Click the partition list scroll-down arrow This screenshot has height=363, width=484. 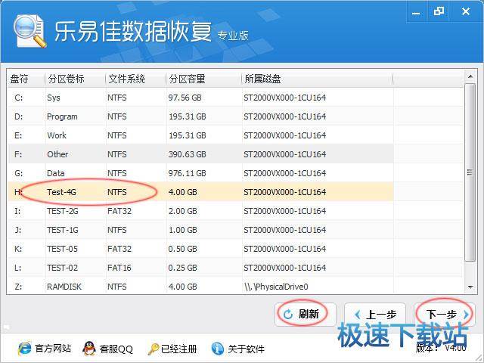pyautogui.click(x=470, y=287)
